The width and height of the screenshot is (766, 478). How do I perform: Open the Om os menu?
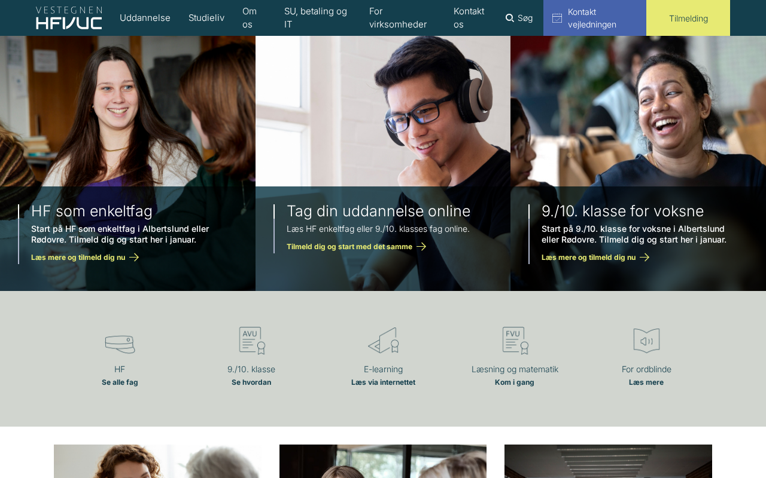coord(250,18)
